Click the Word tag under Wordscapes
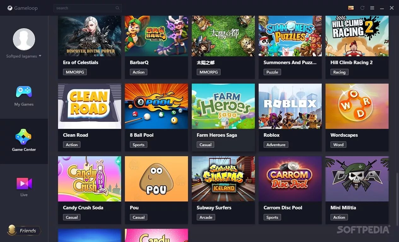Image resolution: width=399 pixels, height=242 pixels. tap(338, 145)
